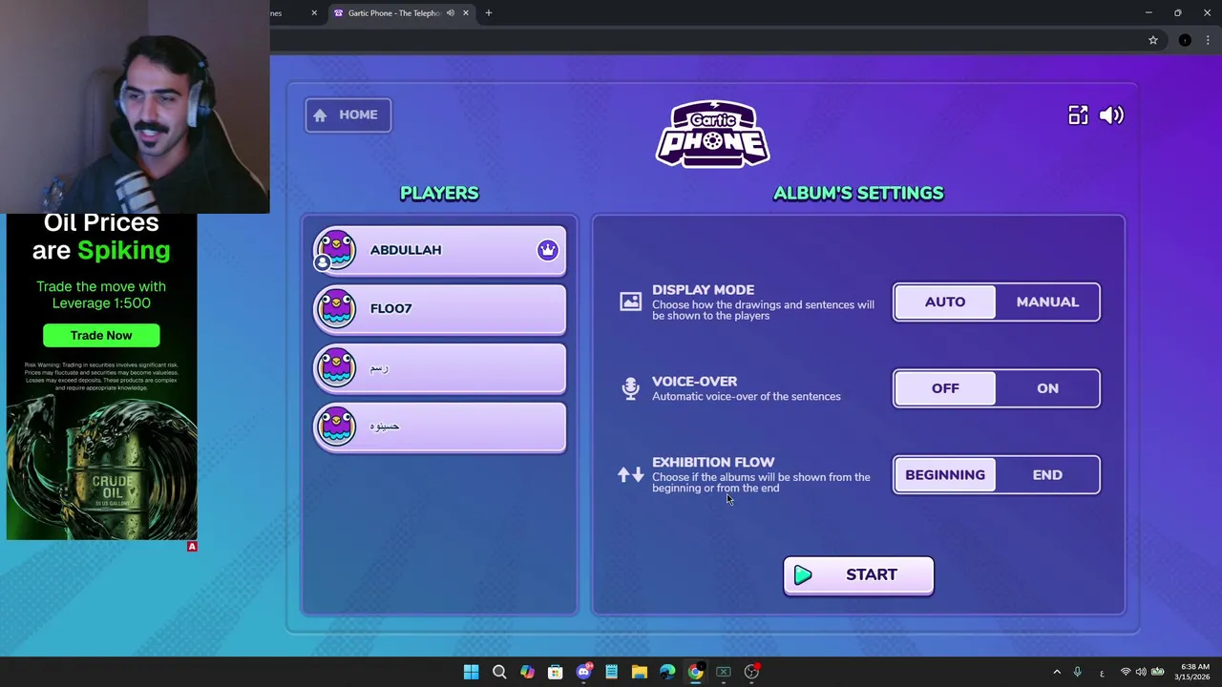Mute the game sound speaker icon
The width and height of the screenshot is (1222, 687).
1111,115
